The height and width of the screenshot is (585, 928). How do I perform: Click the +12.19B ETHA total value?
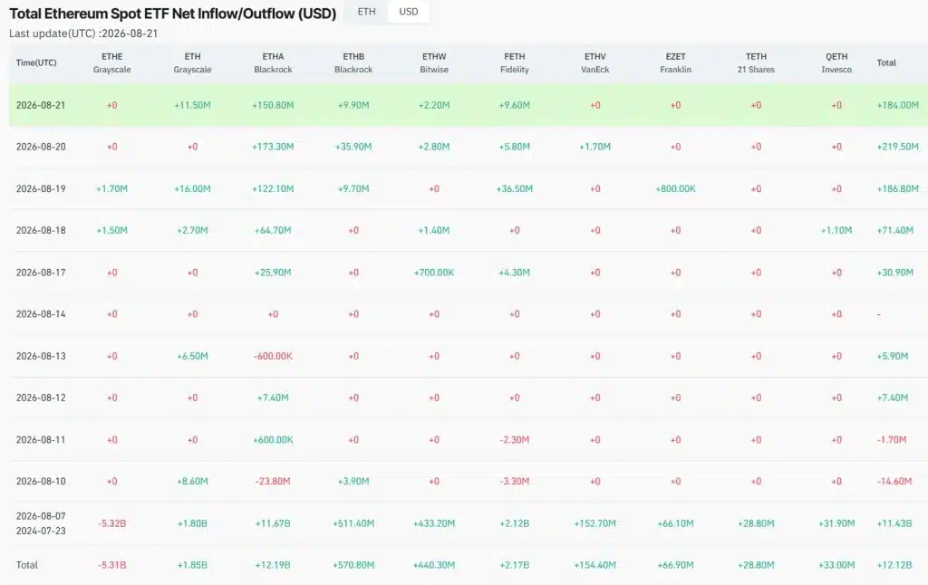(273, 565)
